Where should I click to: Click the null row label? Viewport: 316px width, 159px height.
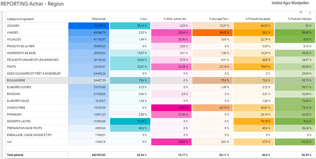pos(9,142)
